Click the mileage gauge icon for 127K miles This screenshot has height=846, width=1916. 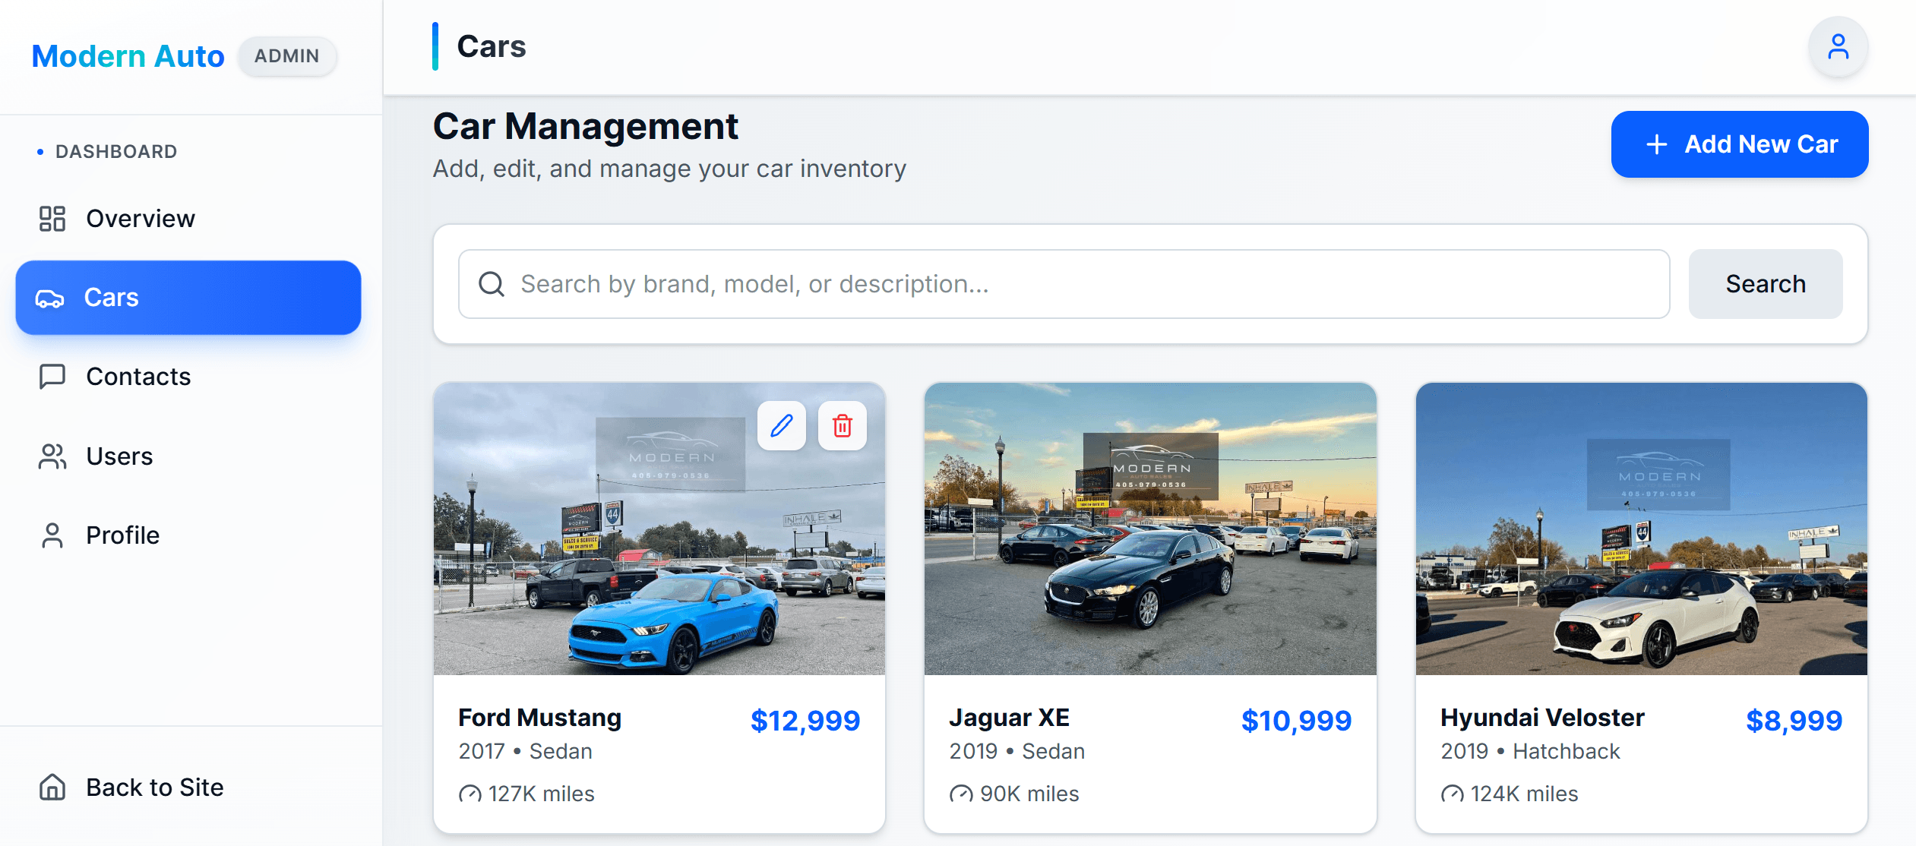[470, 794]
